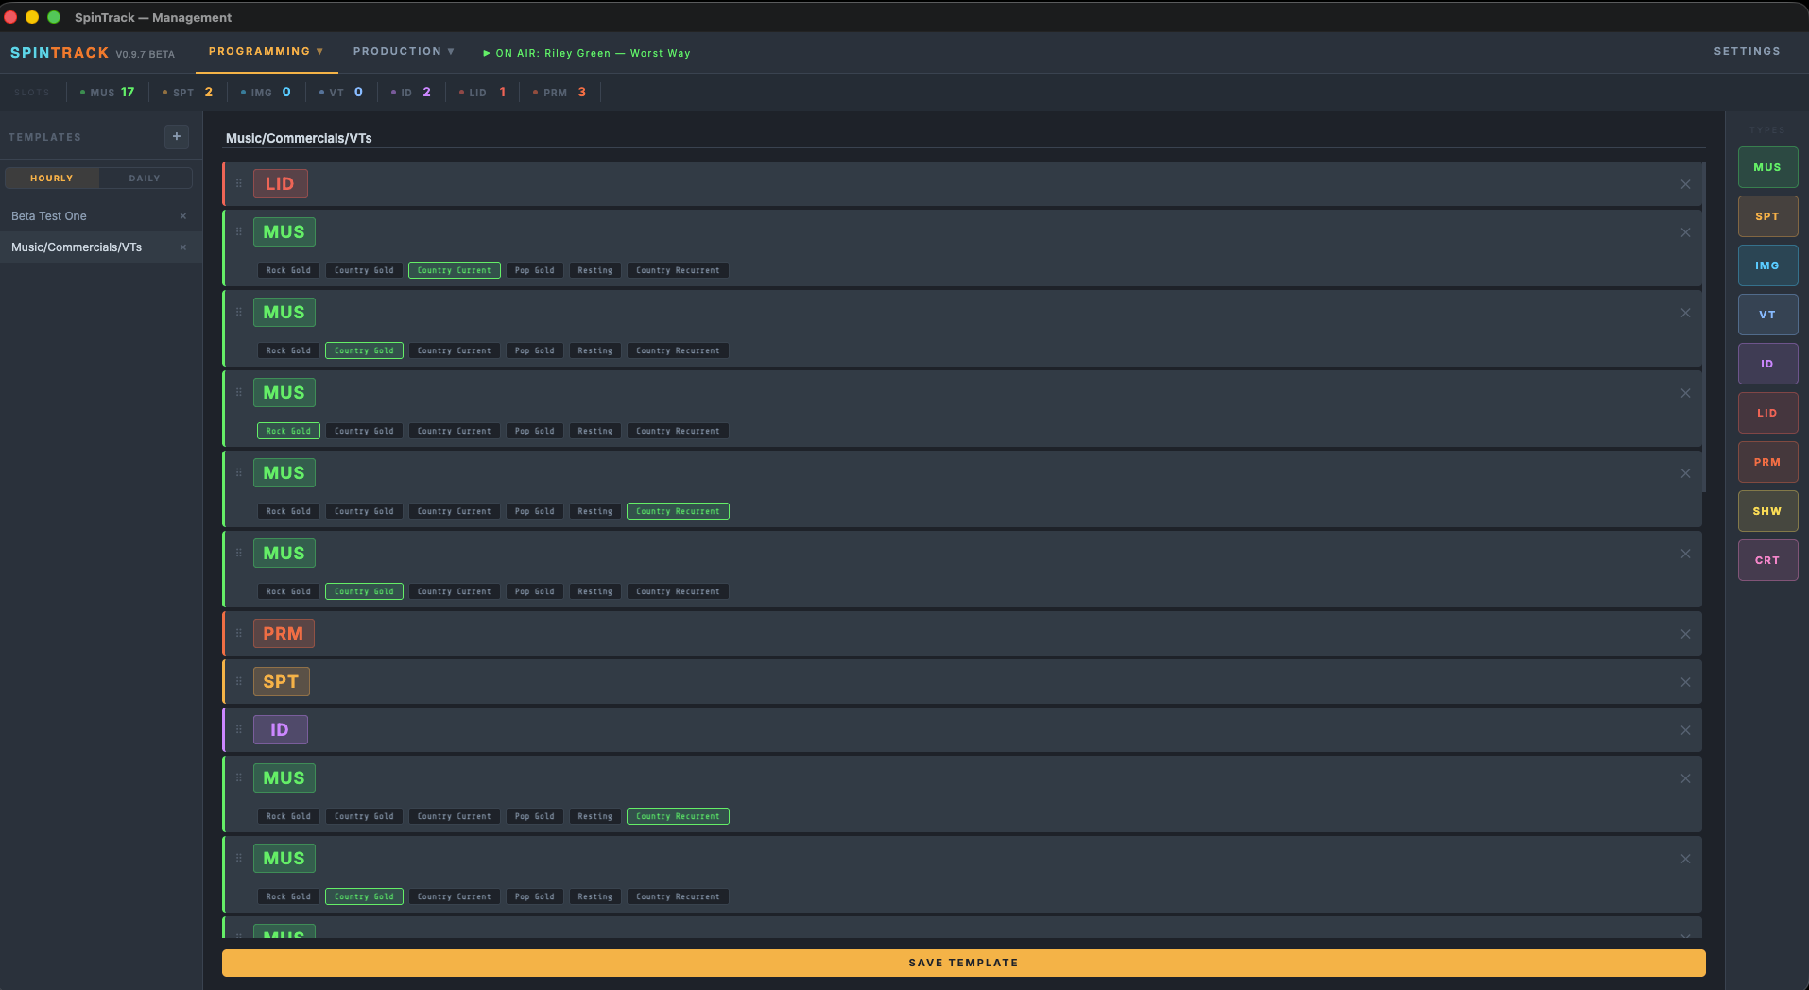Screen dimensions: 1809x990
Task: Click the Templates panel heading
Action: tap(44, 138)
